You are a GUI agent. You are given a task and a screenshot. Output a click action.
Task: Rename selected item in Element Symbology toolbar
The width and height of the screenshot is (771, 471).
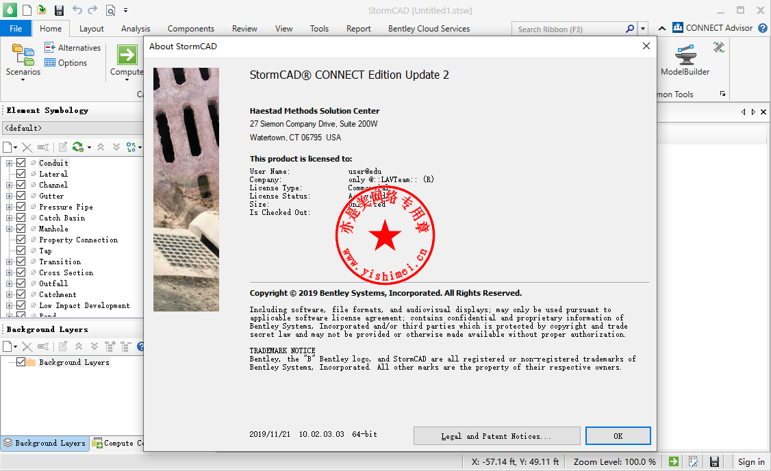[43, 147]
